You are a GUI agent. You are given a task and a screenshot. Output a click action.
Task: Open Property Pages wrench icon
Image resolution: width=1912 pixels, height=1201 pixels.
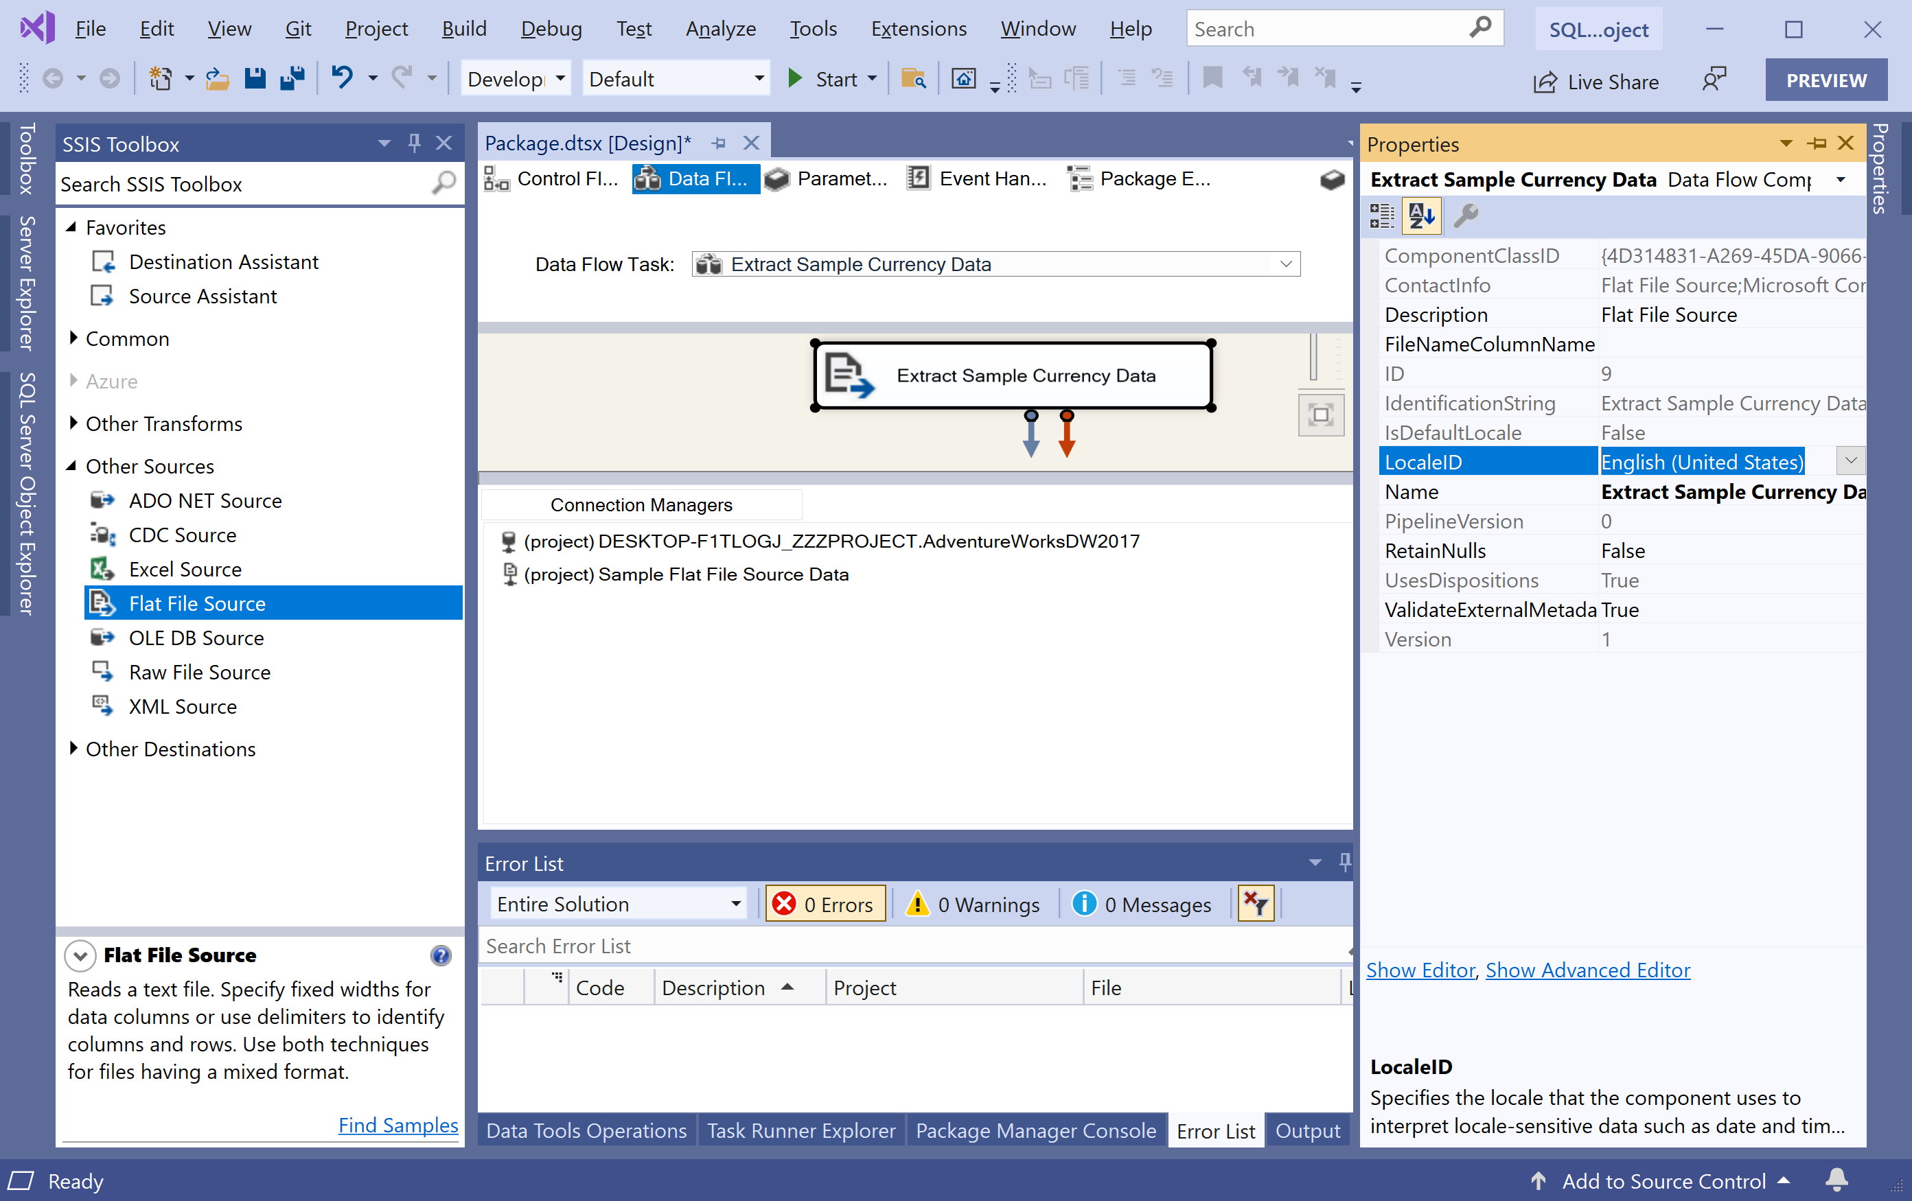click(1465, 215)
